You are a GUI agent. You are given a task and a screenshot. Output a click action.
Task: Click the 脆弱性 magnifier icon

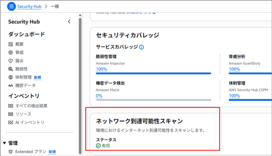point(11,69)
